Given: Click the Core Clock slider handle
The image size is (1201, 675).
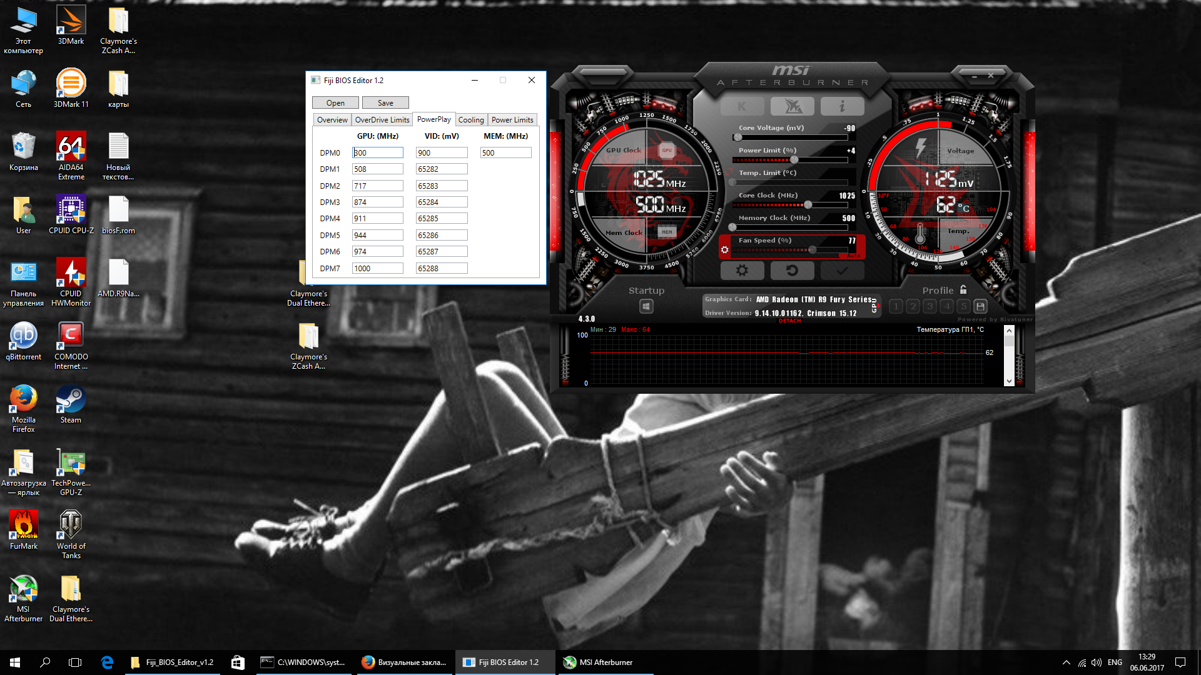Looking at the screenshot, I should pyautogui.click(x=808, y=205).
